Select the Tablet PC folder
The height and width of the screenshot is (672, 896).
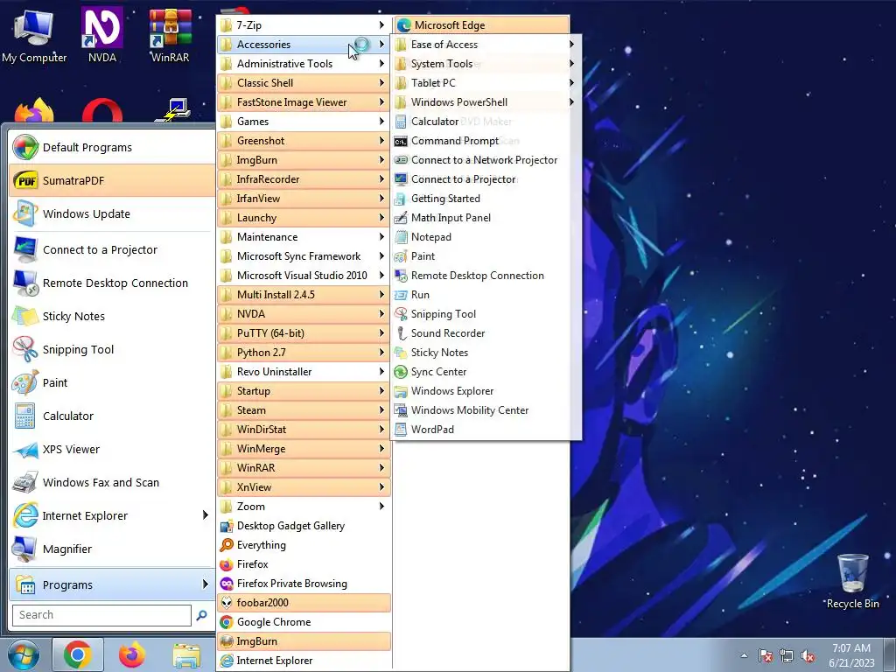click(x=486, y=83)
